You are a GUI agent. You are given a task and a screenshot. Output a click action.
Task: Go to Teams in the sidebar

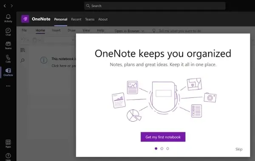pos(8,45)
